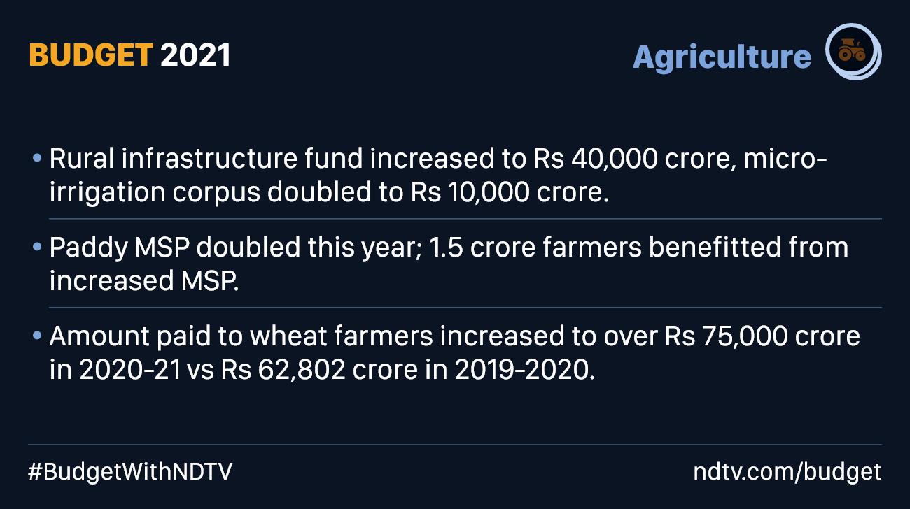Viewport: 910px width, 509px height.
Task: Click the bullet dot beside Amount paid
Action: point(37,336)
